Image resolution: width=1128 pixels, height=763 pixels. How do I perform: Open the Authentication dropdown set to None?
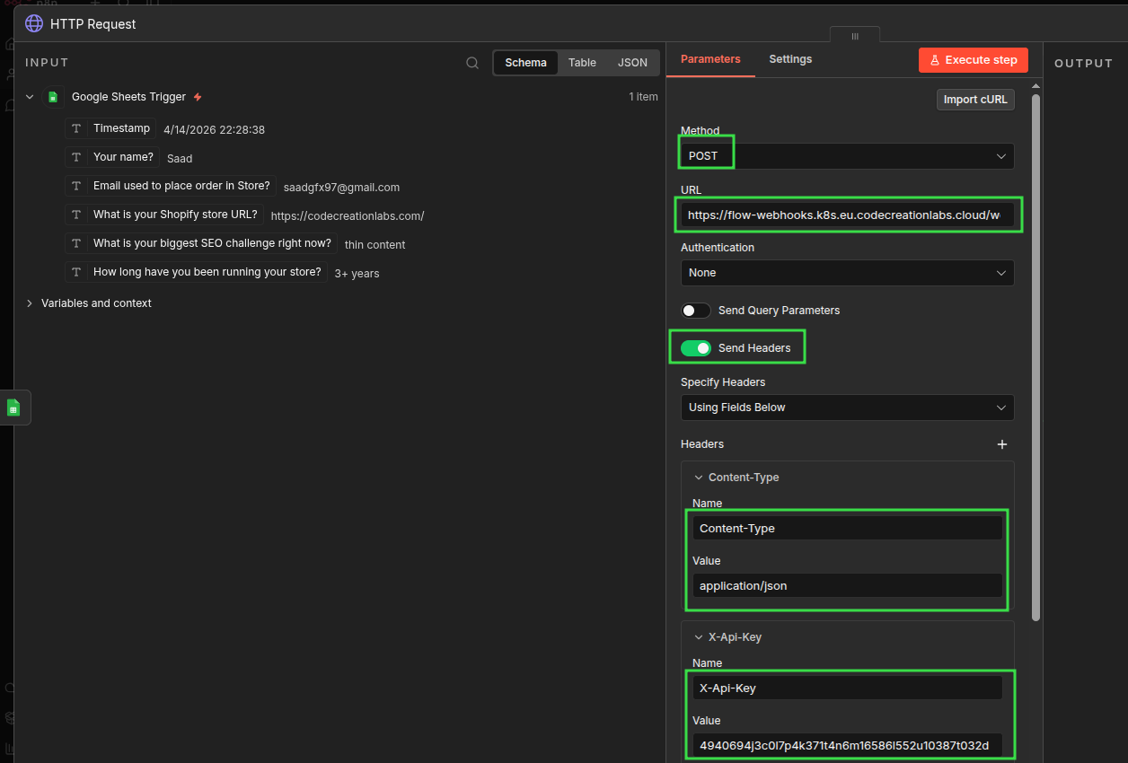847,273
